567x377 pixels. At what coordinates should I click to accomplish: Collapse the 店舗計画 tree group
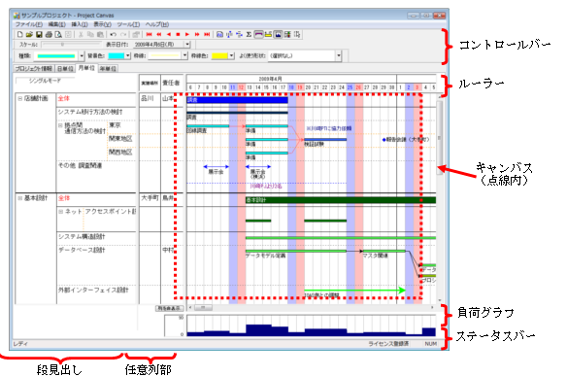(20, 98)
